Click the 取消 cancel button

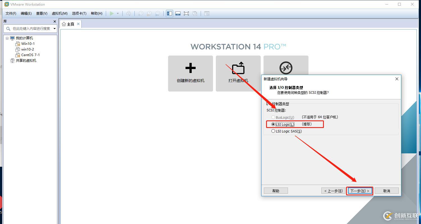click(x=387, y=191)
